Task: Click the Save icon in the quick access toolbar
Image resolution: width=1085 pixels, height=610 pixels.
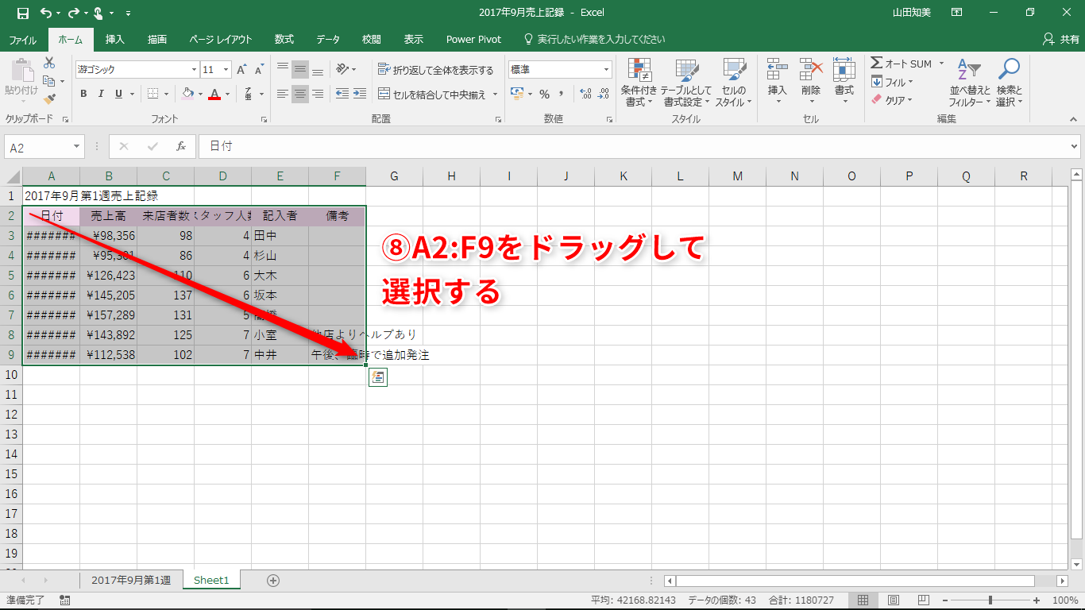Action: pyautogui.click(x=22, y=13)
